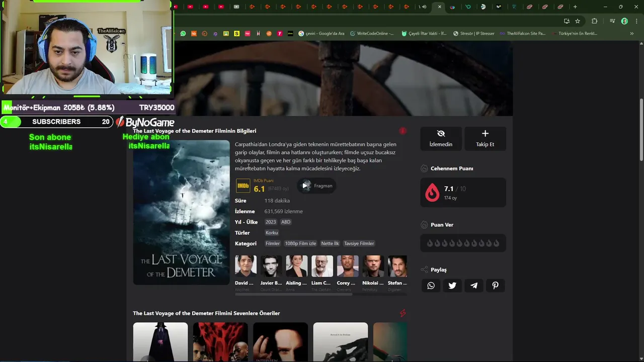Open the third recommended film, Interview poster
Screen dimensions: 644x362
tap(280, 342)
